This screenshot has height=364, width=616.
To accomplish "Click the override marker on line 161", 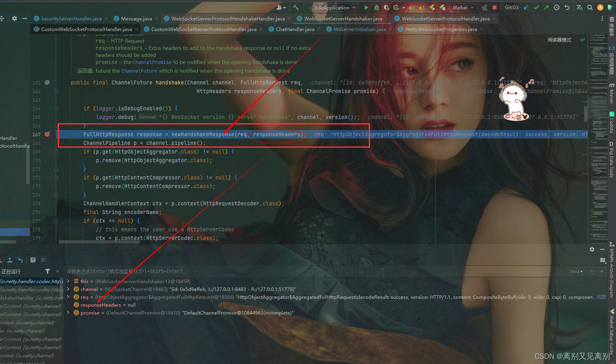I will point(47,82).
